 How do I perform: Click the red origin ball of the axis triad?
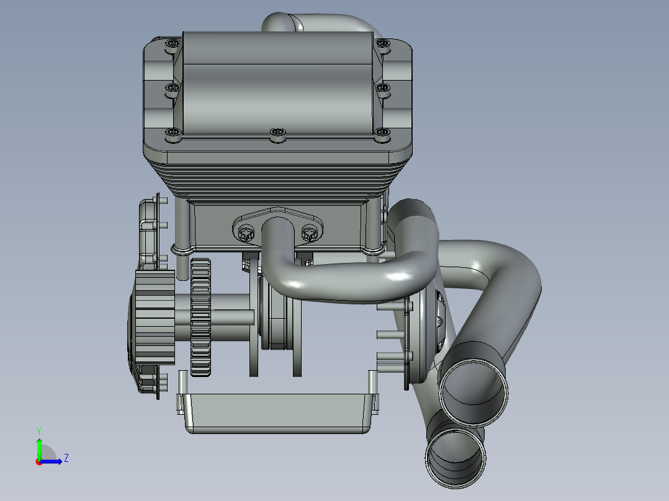pyautogui.click(x=39, y=462)
